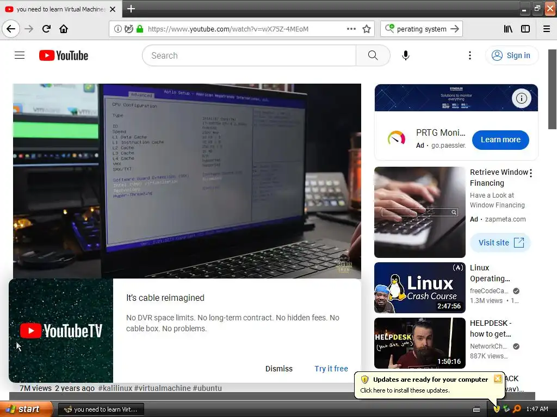Image resolution: width=557 pixels, height=417 pixels.
Task: Click the 'perating system' browser search field
Action: click(422, 29)
